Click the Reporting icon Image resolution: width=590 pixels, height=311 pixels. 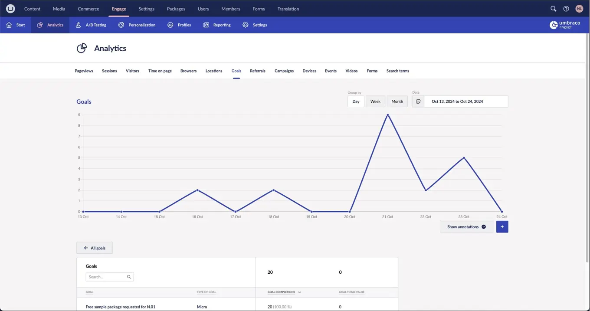[206, 25]
